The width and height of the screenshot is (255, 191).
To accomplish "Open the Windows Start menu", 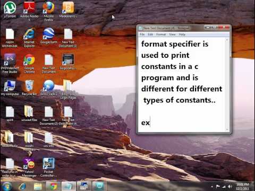I will 7,186.
